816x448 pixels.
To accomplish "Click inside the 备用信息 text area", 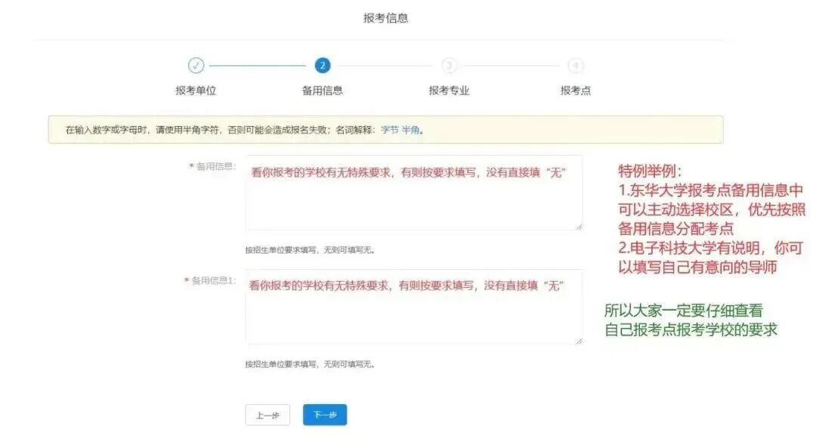I will [x=412, y=193].
